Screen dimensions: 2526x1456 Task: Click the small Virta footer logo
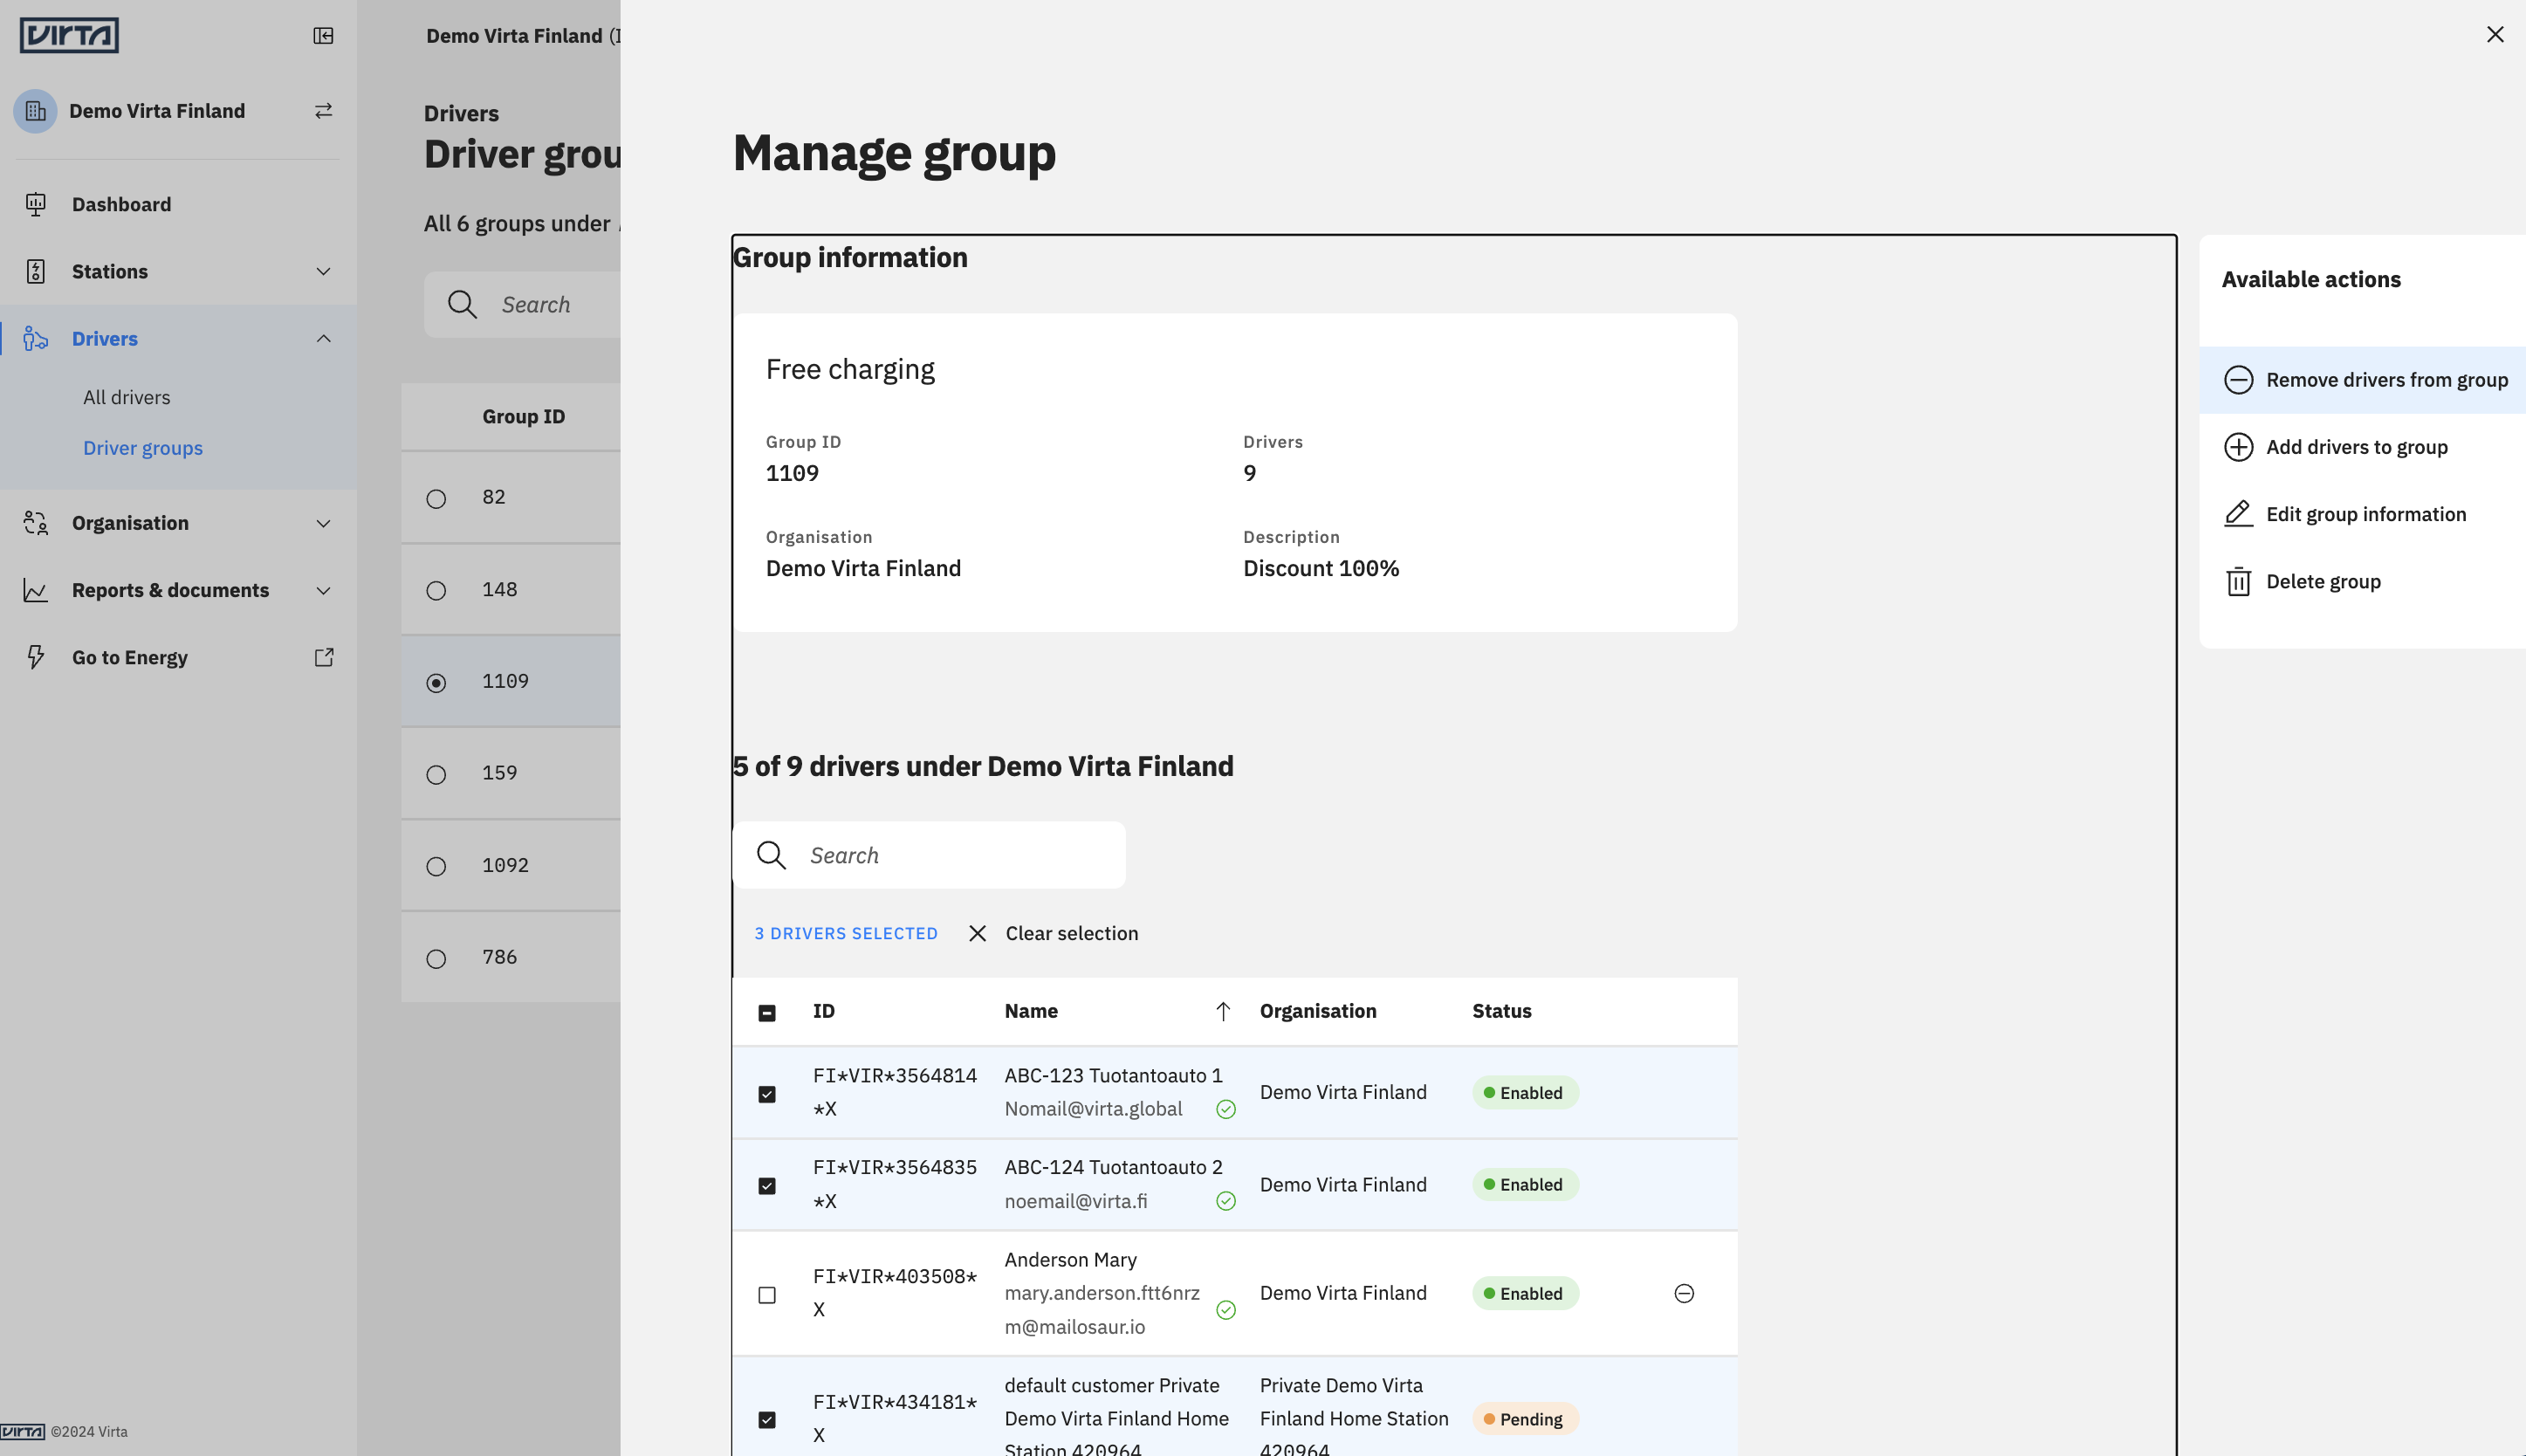tap(22, 1431)
